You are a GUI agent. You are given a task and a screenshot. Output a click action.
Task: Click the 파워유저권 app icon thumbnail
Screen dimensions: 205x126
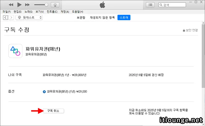(x=15, y=51)
